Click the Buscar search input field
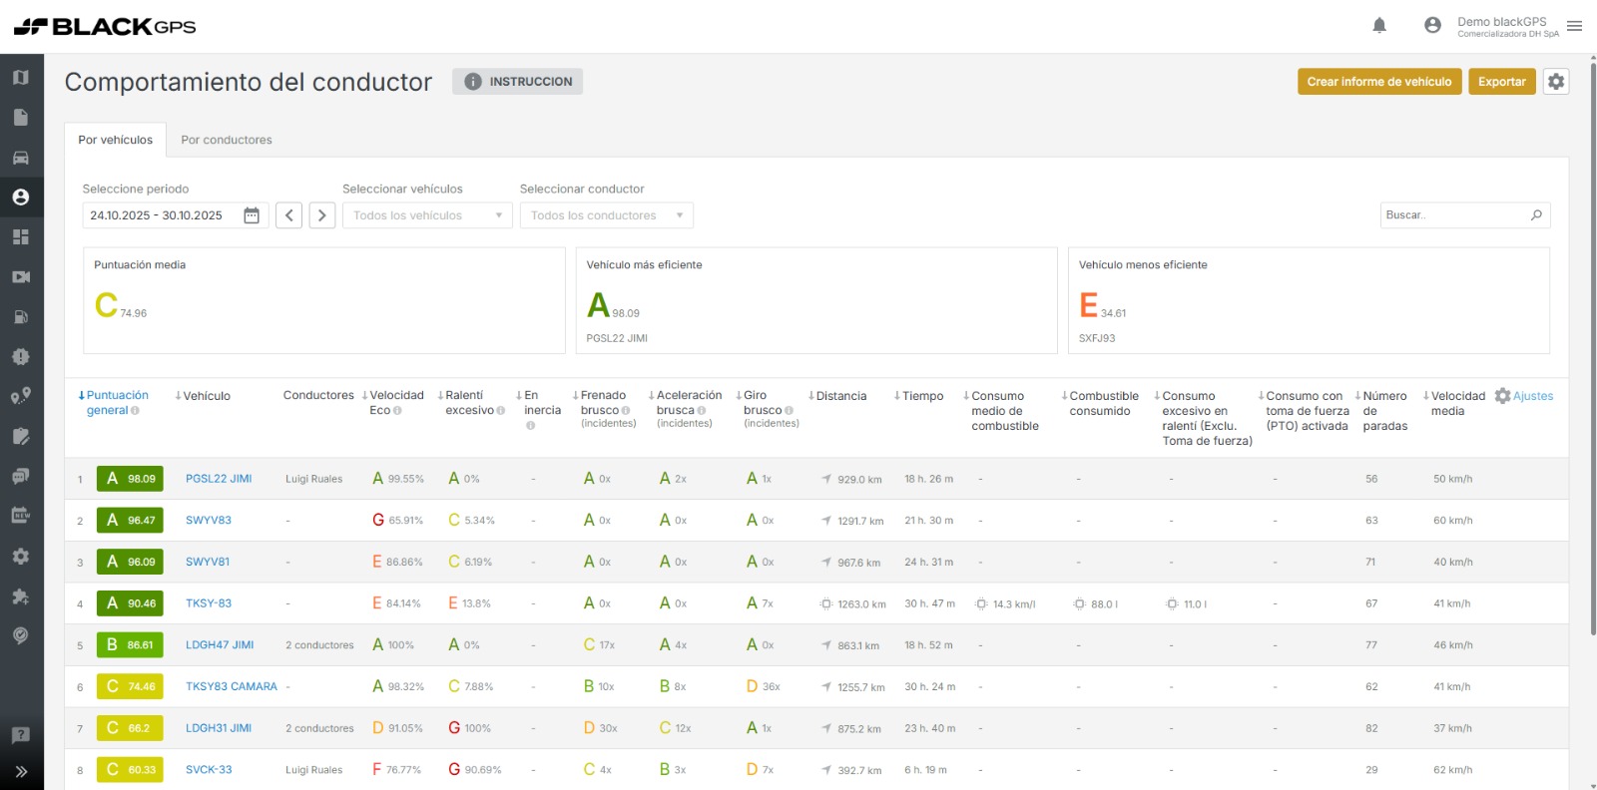The image size is (1597, 790). pyautogui.click(x=1453, y=215)
